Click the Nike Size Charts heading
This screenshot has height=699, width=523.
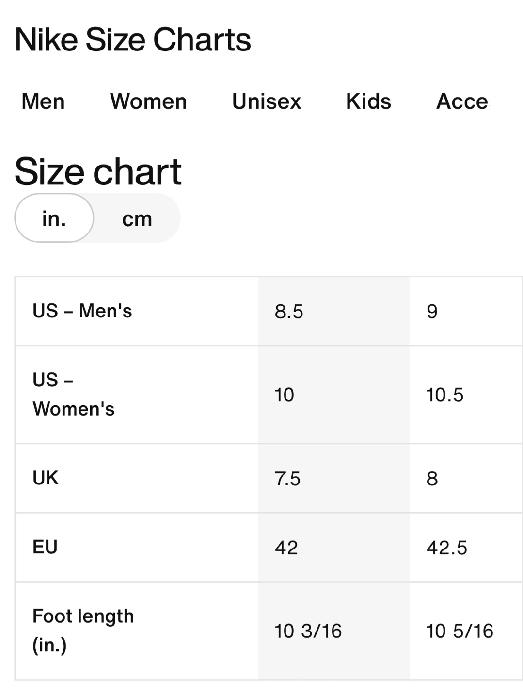[x=133, y=39]
